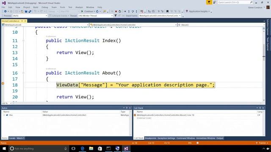Click the Continue debugging button
This screenshot has width=271, height=152.
[x=87, y=11]
